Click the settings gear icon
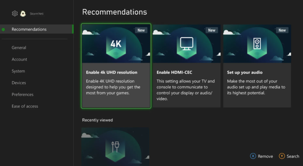Image resolution: width=303 pixels, height=166 pixels. [x=15, y=14]
